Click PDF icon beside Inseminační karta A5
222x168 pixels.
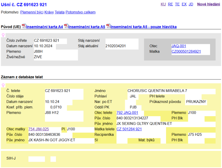point(66,26)
